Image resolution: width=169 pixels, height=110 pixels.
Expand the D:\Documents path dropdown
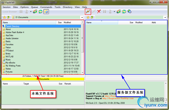click(82, 17)
